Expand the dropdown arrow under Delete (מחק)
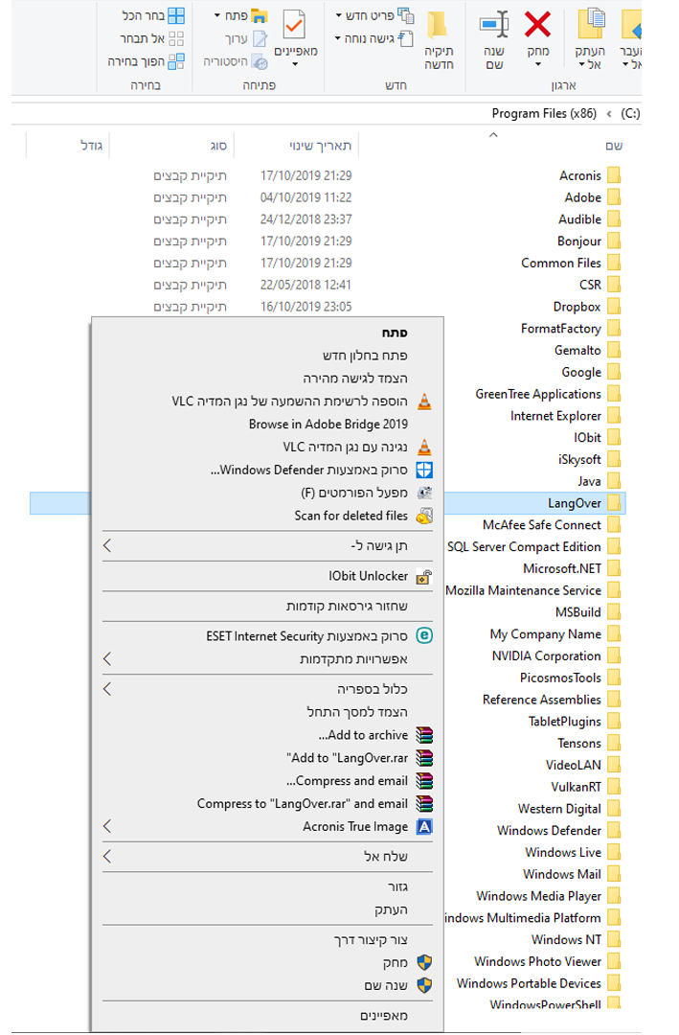The width and height of the screenshot is (679, 1035). [x=538, y=65]
